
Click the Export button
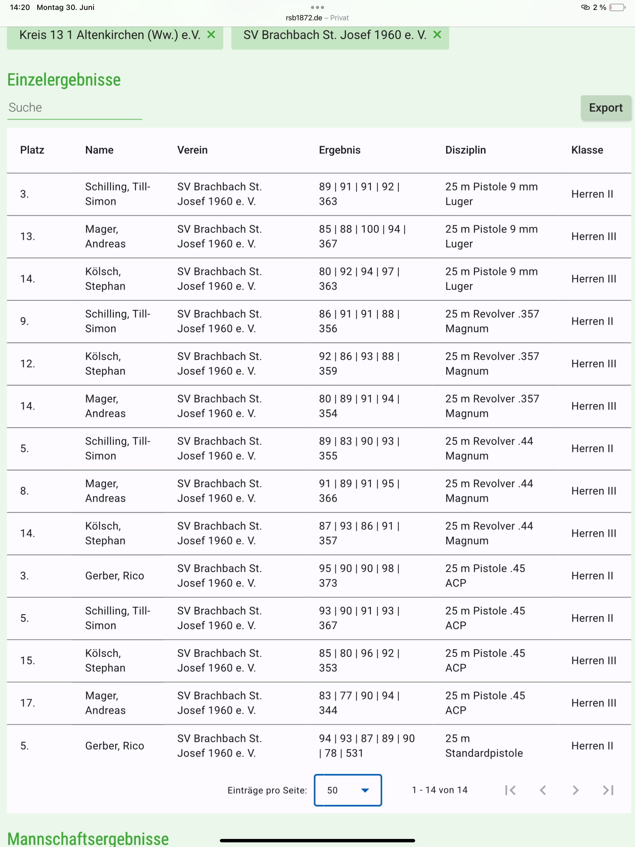[606, 108]
